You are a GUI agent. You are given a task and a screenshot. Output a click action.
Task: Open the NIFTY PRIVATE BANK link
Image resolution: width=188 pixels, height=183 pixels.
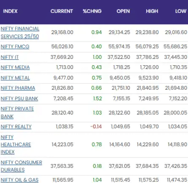[17, 113]
